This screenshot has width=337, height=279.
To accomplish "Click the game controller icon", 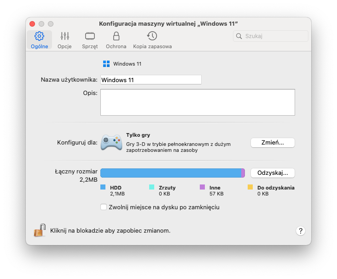I will [111, 142].
